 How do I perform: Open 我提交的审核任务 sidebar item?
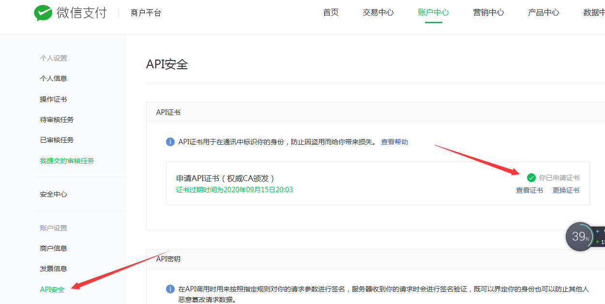[x=67, y=161]
